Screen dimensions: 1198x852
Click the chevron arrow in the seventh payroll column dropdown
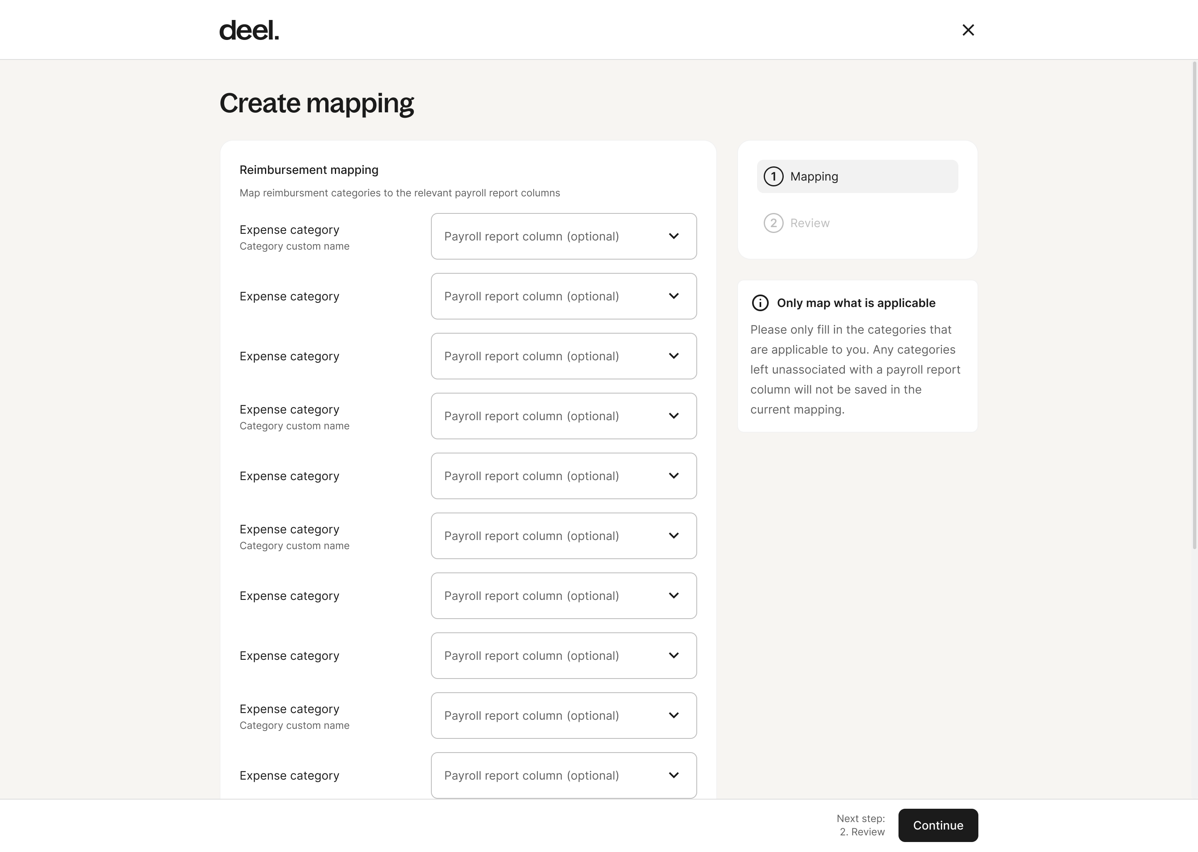coord(673,595)
